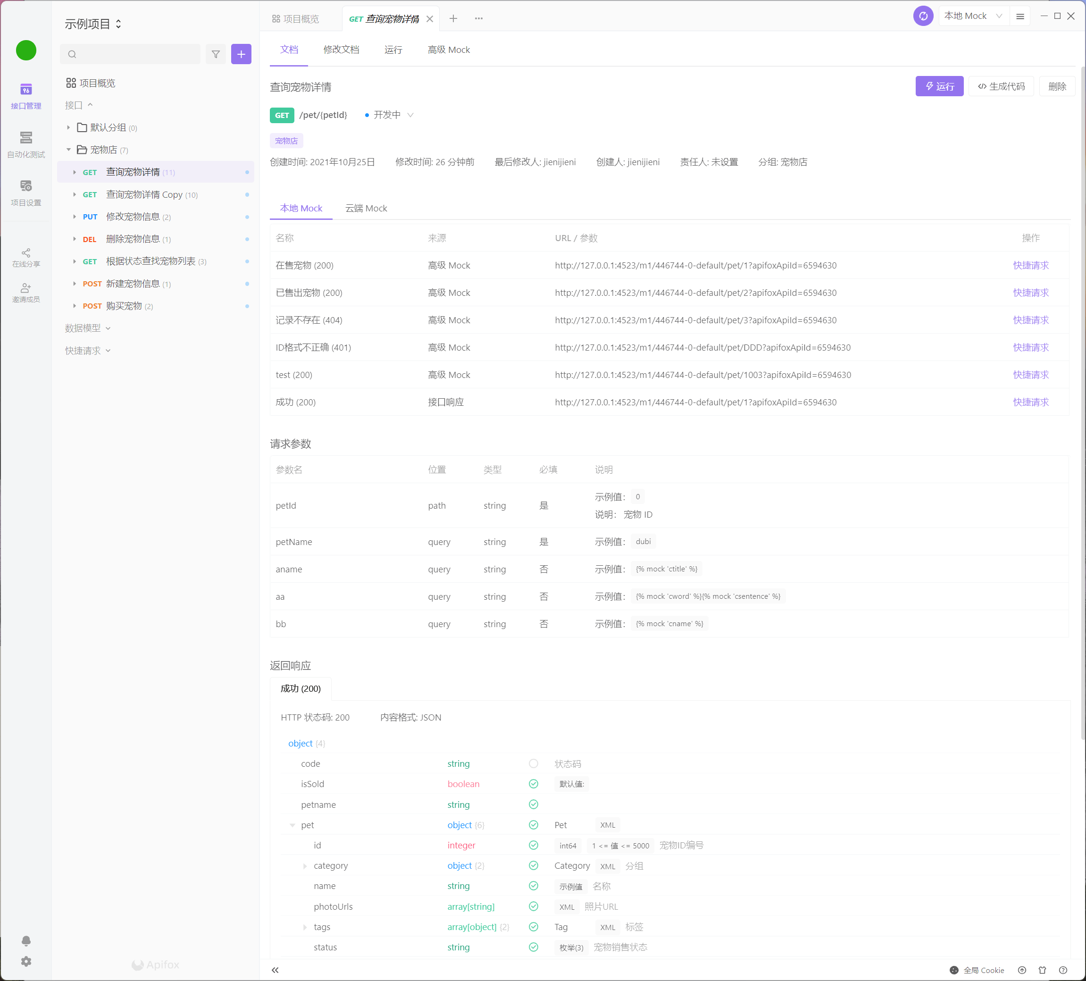
Task: Switch to the 高级 Mock tab
Action: point(449,50)
